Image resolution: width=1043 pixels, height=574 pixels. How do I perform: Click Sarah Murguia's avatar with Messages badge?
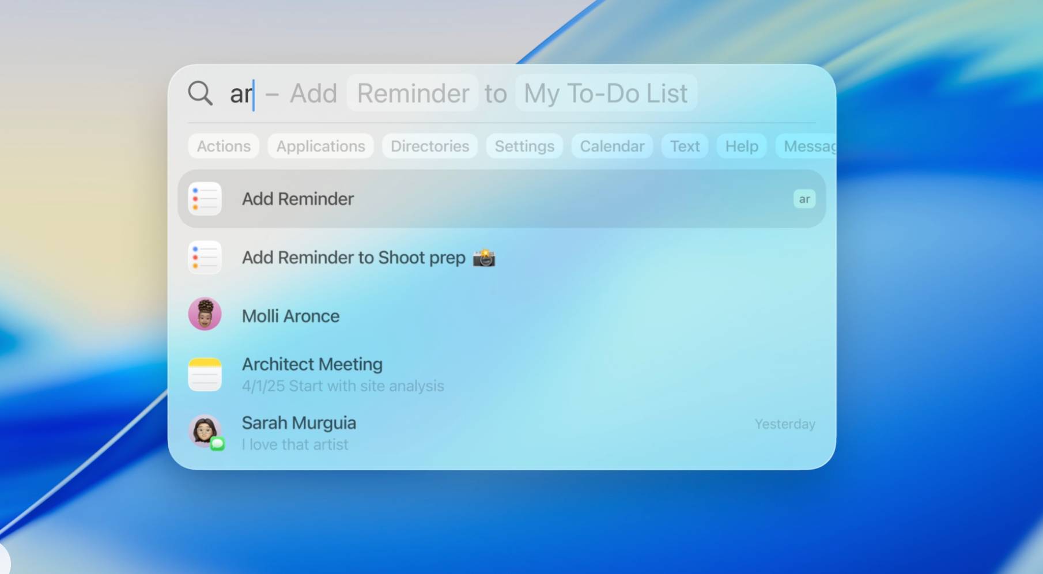click(x=206, y=432)
